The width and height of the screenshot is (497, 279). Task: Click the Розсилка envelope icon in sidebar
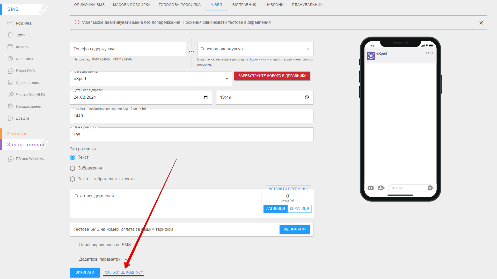[x=10, y=23]
